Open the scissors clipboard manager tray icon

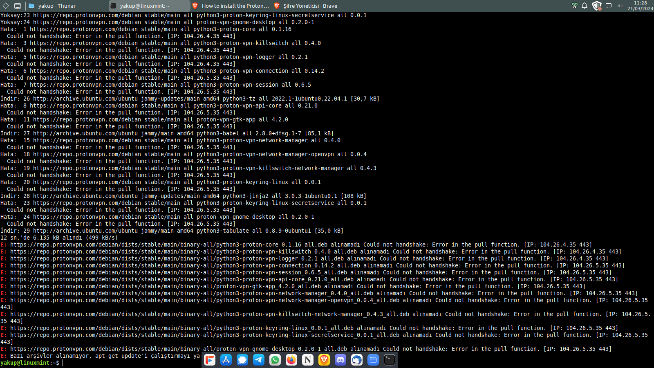[x=575, y=6]
